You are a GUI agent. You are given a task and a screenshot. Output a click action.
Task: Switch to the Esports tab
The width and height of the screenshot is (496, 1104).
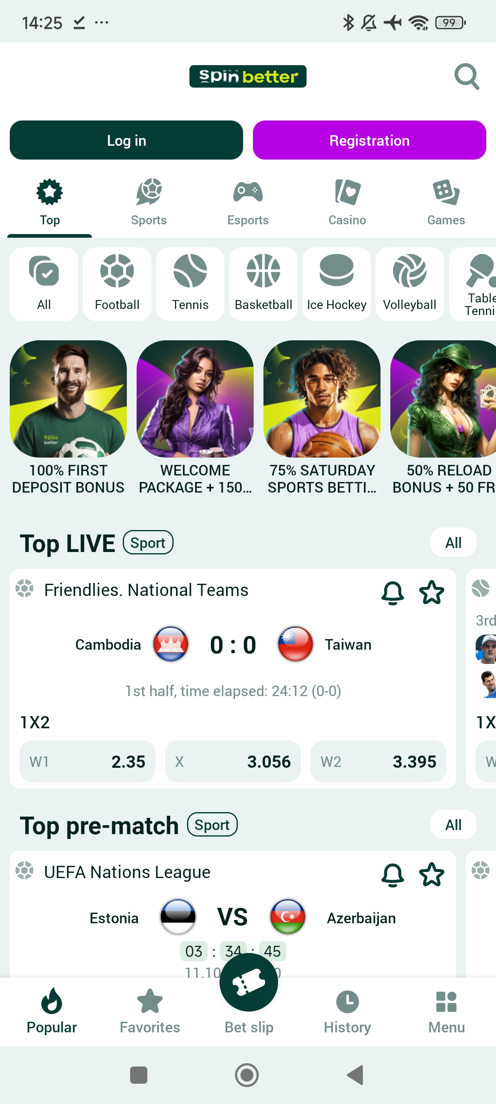click(248, 202)
